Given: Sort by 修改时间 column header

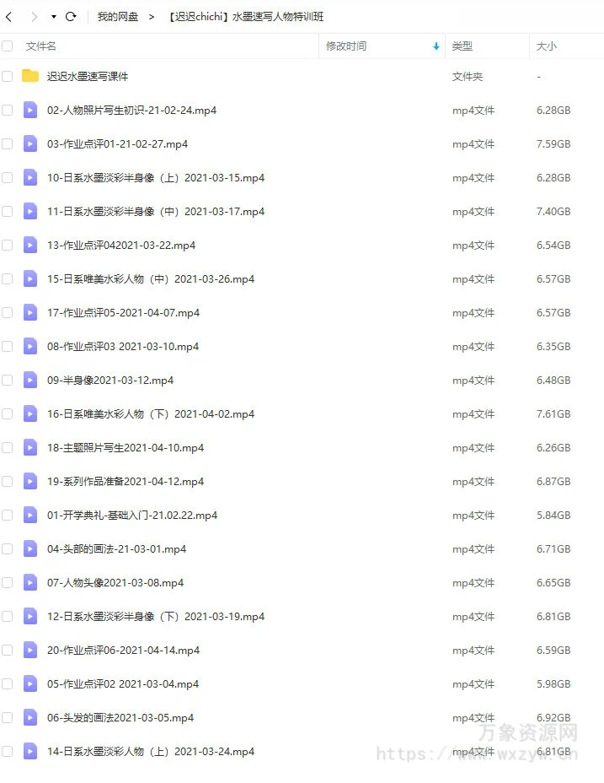Looking at the screenshot, I should point(346,46).
